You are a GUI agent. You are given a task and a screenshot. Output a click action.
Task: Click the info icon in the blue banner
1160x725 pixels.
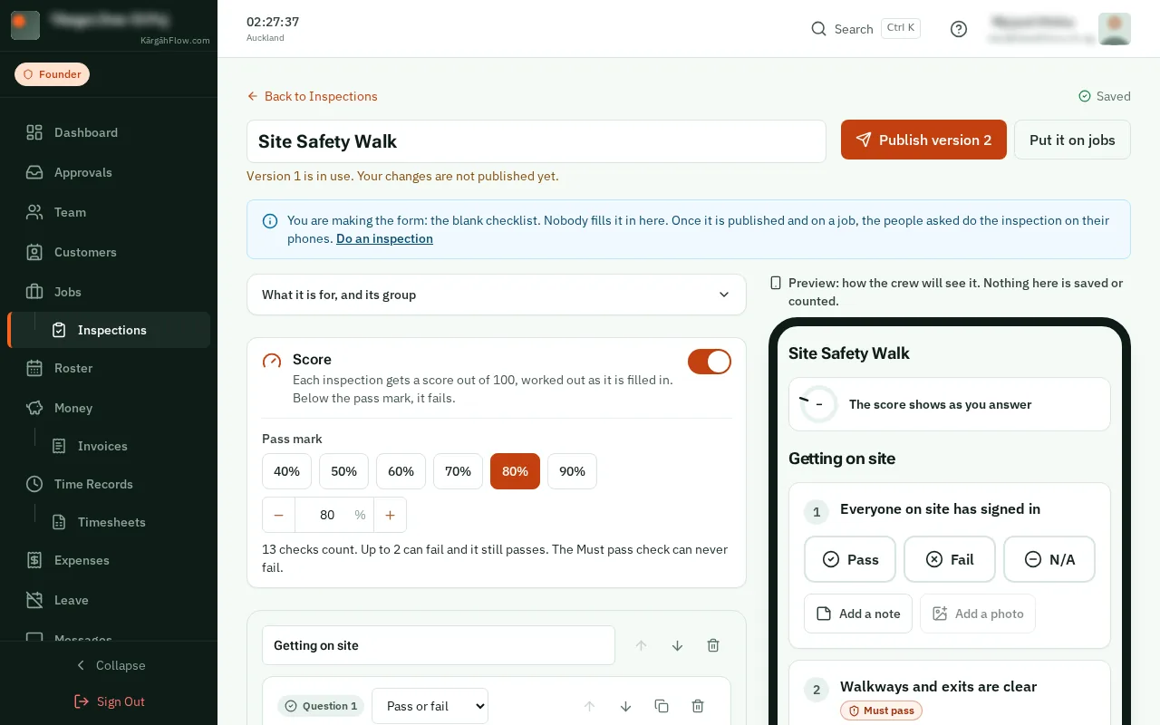(270, 220)
